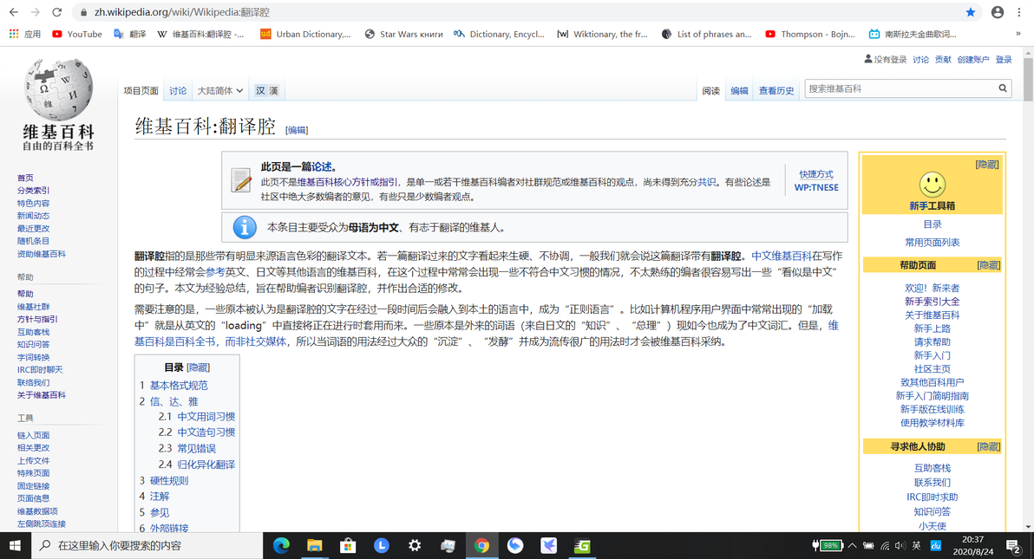The image size is (1034, 559).
Task: Open the 查看历史 tab
Action: pos(776,91)
